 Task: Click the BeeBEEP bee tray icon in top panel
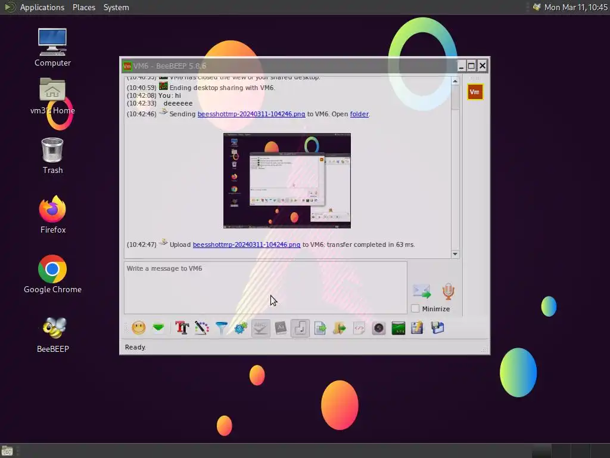tap(537, 7)
